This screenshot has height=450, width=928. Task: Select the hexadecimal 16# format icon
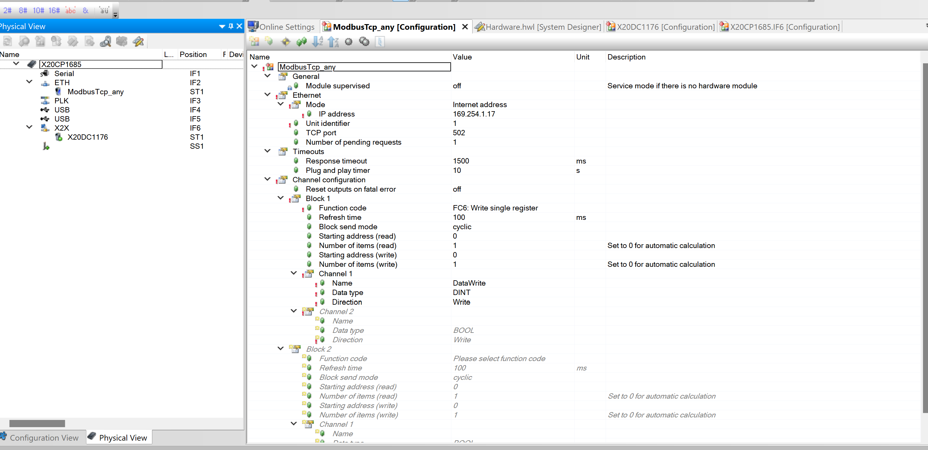coord(54,10)
